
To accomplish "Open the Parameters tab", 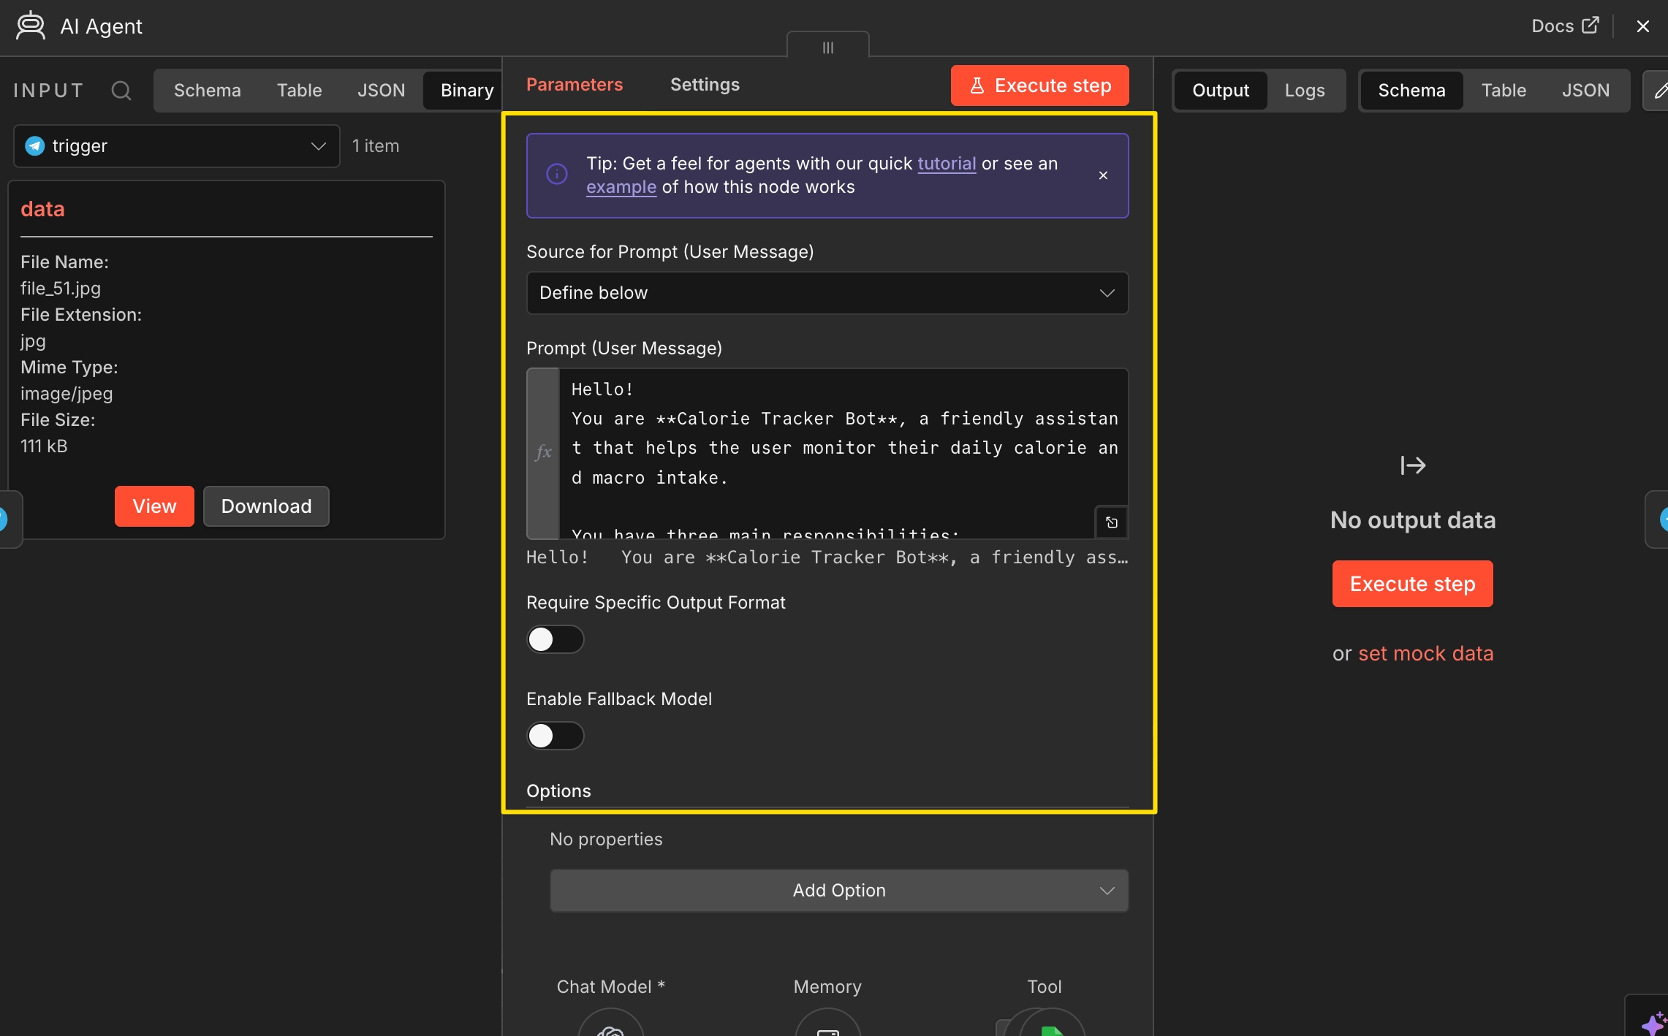I will [575, 85].
